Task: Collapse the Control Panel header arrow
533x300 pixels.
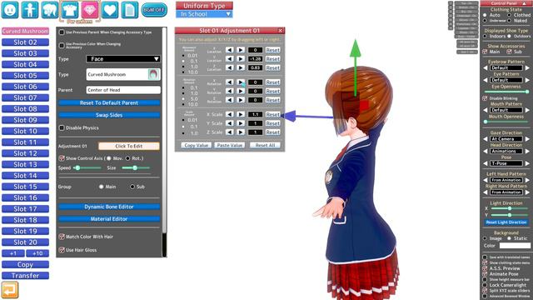Action: [x=524, y=3]
